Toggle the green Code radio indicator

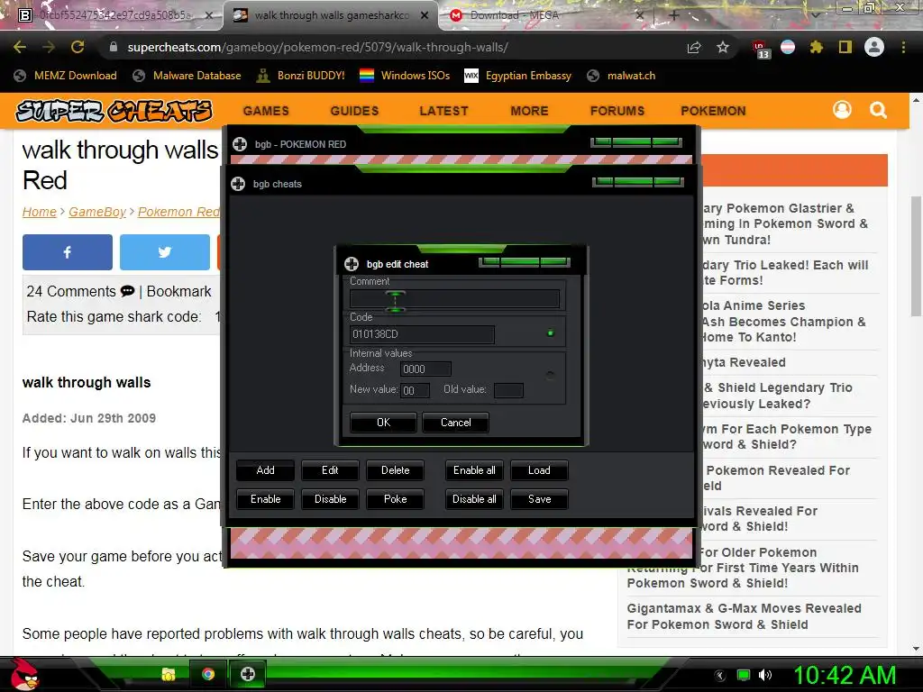tap(551, 333)
